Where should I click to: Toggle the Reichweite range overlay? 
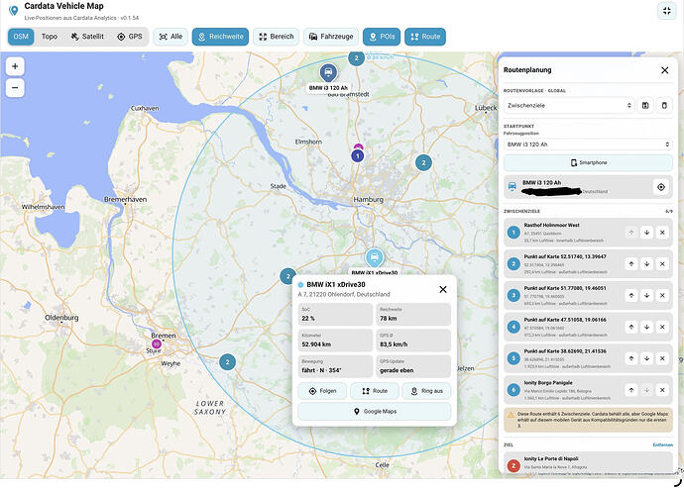coord(220,37)
